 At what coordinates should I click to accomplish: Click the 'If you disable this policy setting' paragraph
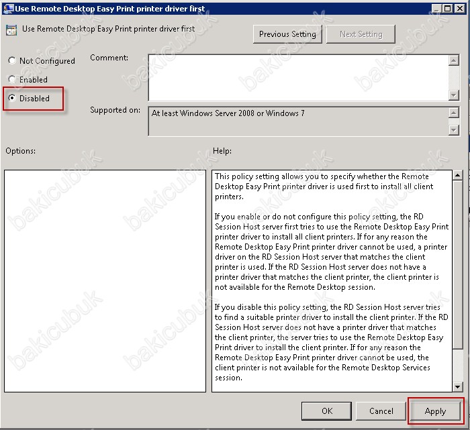[x=331, y=342]
